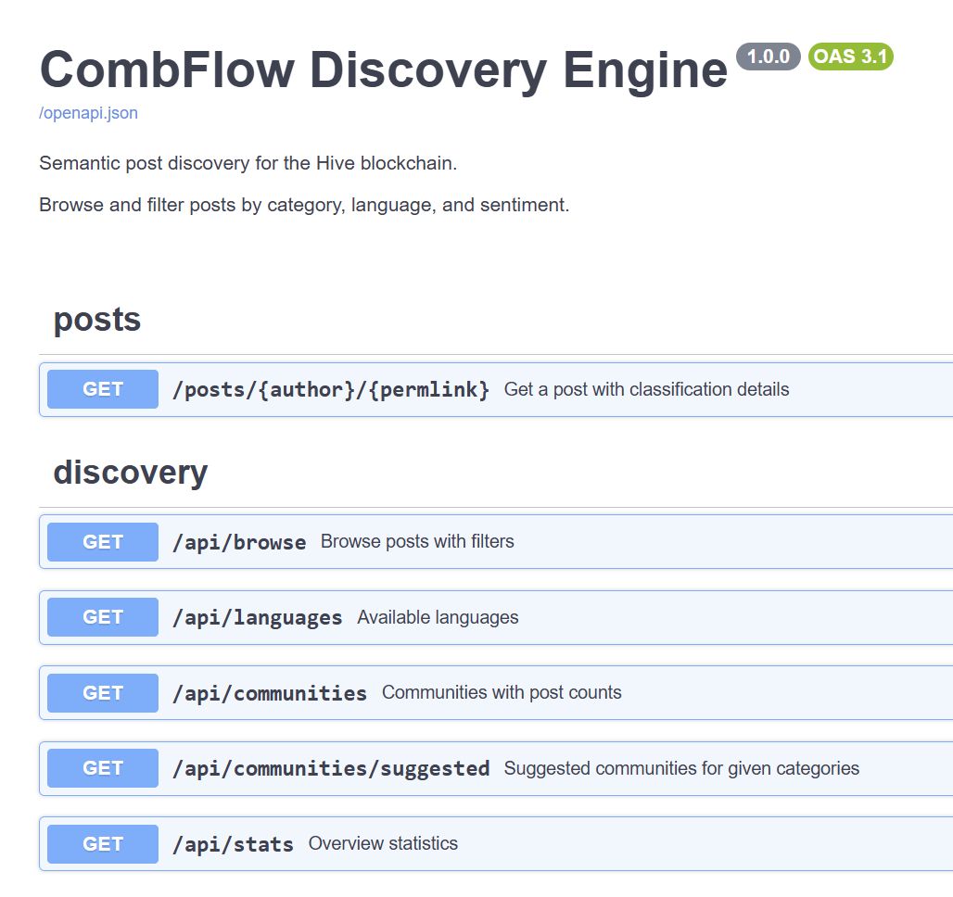Open the /api/stats endpoint path

pyautogui.click(x=233, y=844)
